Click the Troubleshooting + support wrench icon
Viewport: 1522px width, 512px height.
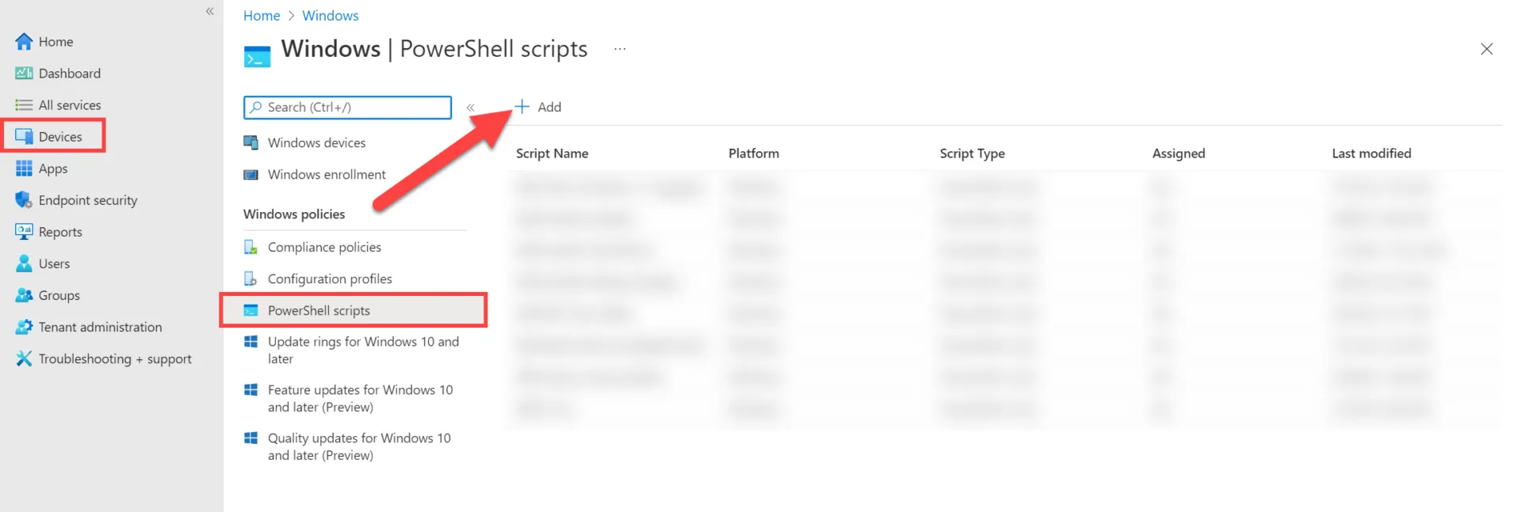(24, 358)
